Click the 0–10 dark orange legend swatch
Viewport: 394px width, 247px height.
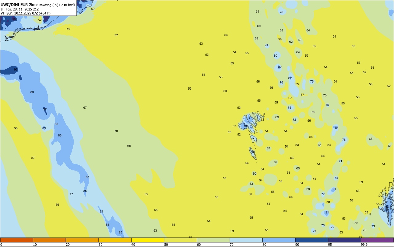(17, 240)
